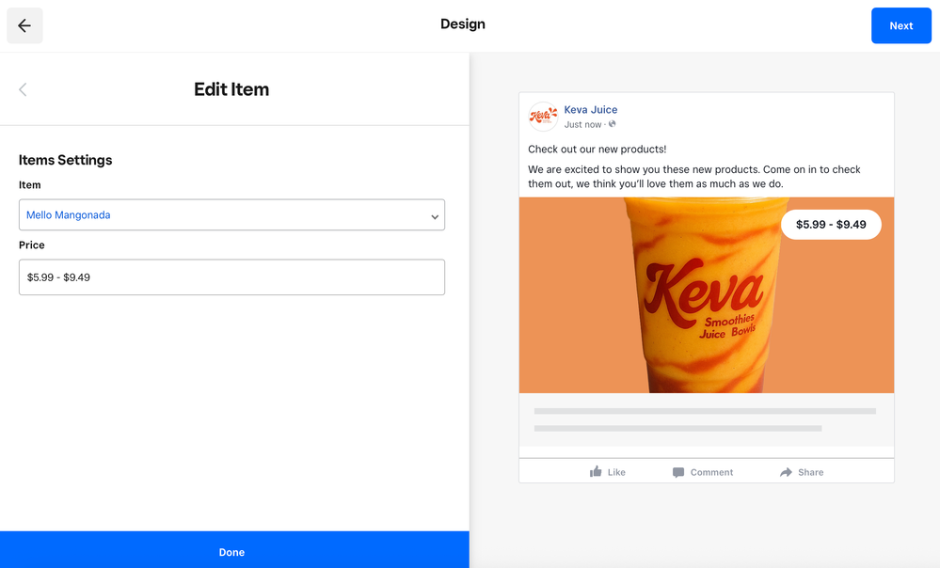Screen dimensions: 940x568
Task: Click the Just now timestamp
Action: (582, 124)
